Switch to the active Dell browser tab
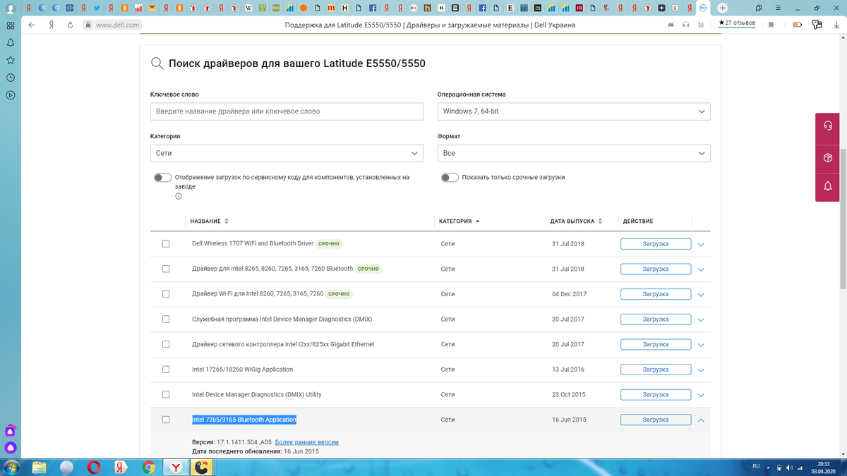The height and width of the screenshot is (476, 847). click(704, 8)
